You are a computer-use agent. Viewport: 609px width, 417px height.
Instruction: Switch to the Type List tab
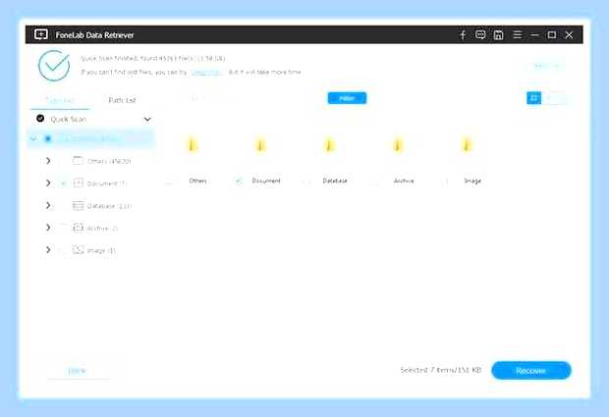tap(59, 100)
